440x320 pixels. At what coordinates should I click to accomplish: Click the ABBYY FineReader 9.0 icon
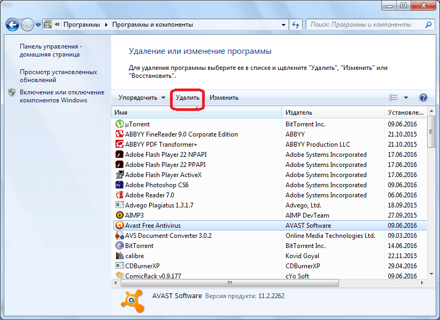click(120, 134)
